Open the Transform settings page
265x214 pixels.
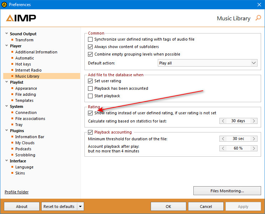click(24, 40)
